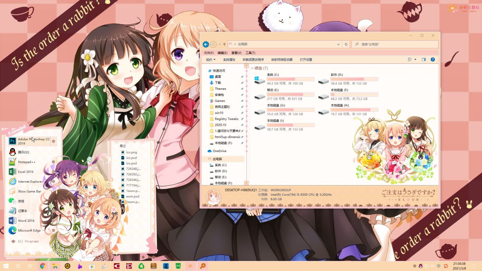
Task: Open recent locations dropdown
Action: click(220, 45)
